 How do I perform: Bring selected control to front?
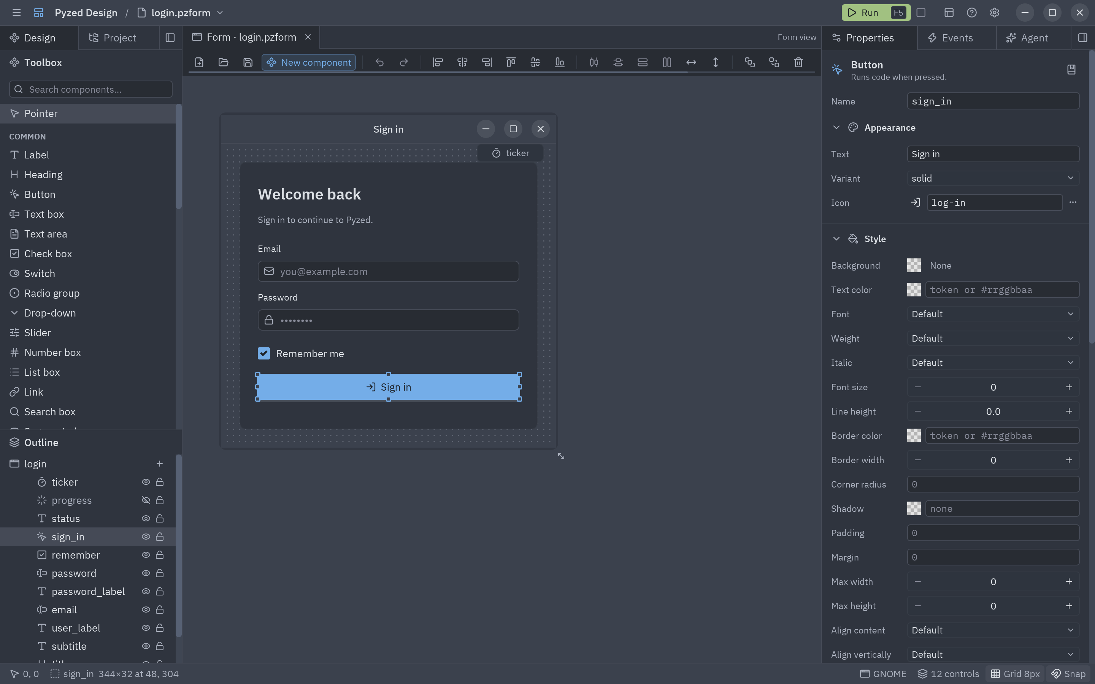(x=749, y=62)
